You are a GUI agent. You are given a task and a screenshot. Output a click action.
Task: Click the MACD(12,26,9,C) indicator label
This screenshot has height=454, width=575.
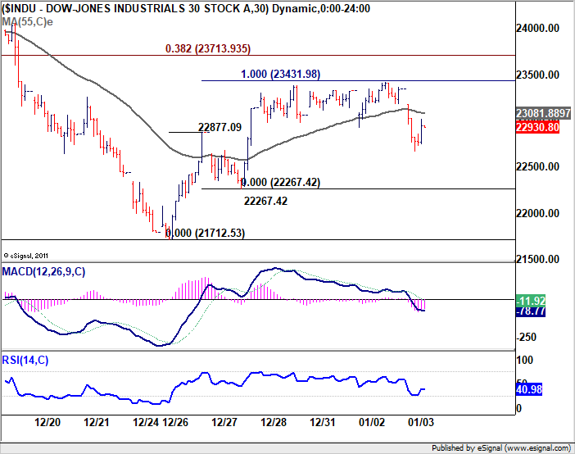(43, 271)
